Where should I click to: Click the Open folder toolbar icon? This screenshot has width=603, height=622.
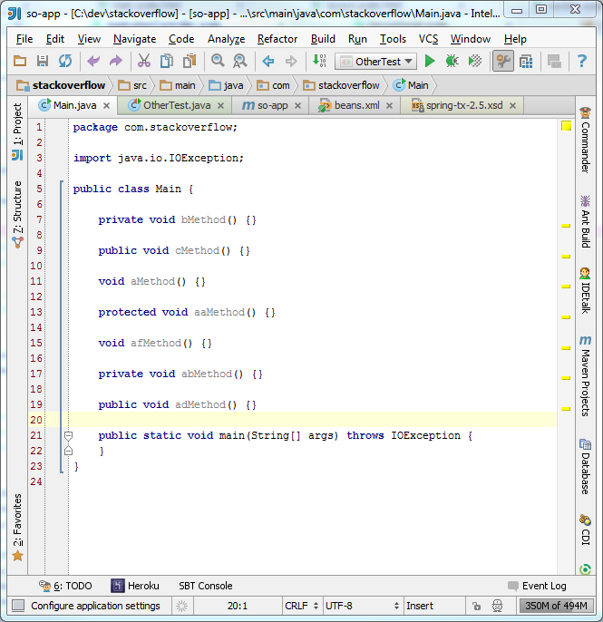pos(20,61)
